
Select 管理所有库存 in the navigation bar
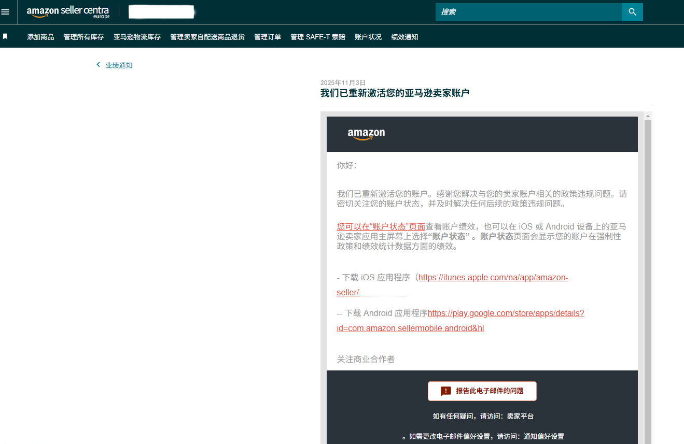(x=83, y=37)
